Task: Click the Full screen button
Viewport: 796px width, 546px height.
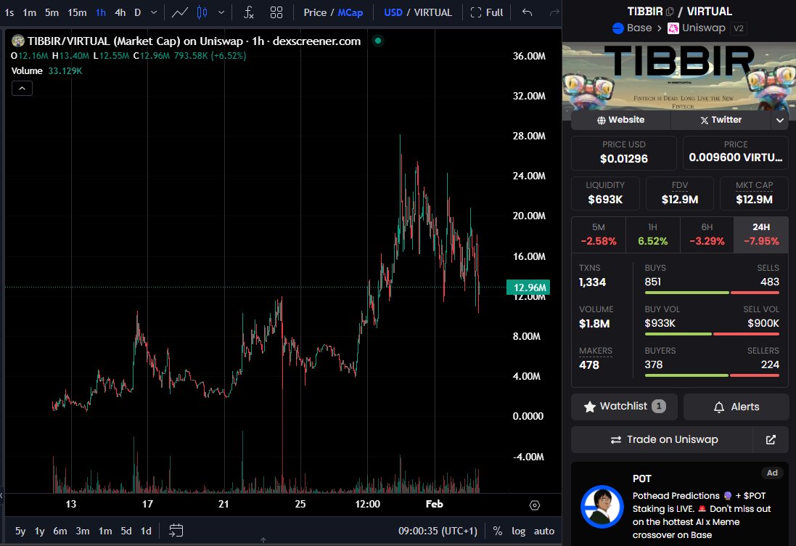Action: point(487,12)
